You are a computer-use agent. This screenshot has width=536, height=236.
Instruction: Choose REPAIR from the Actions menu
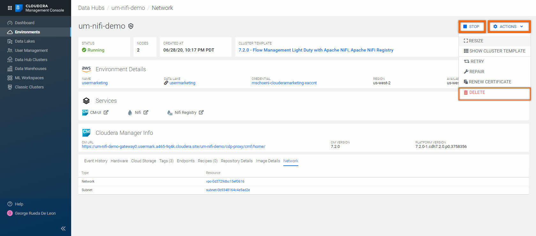(495, 72)
